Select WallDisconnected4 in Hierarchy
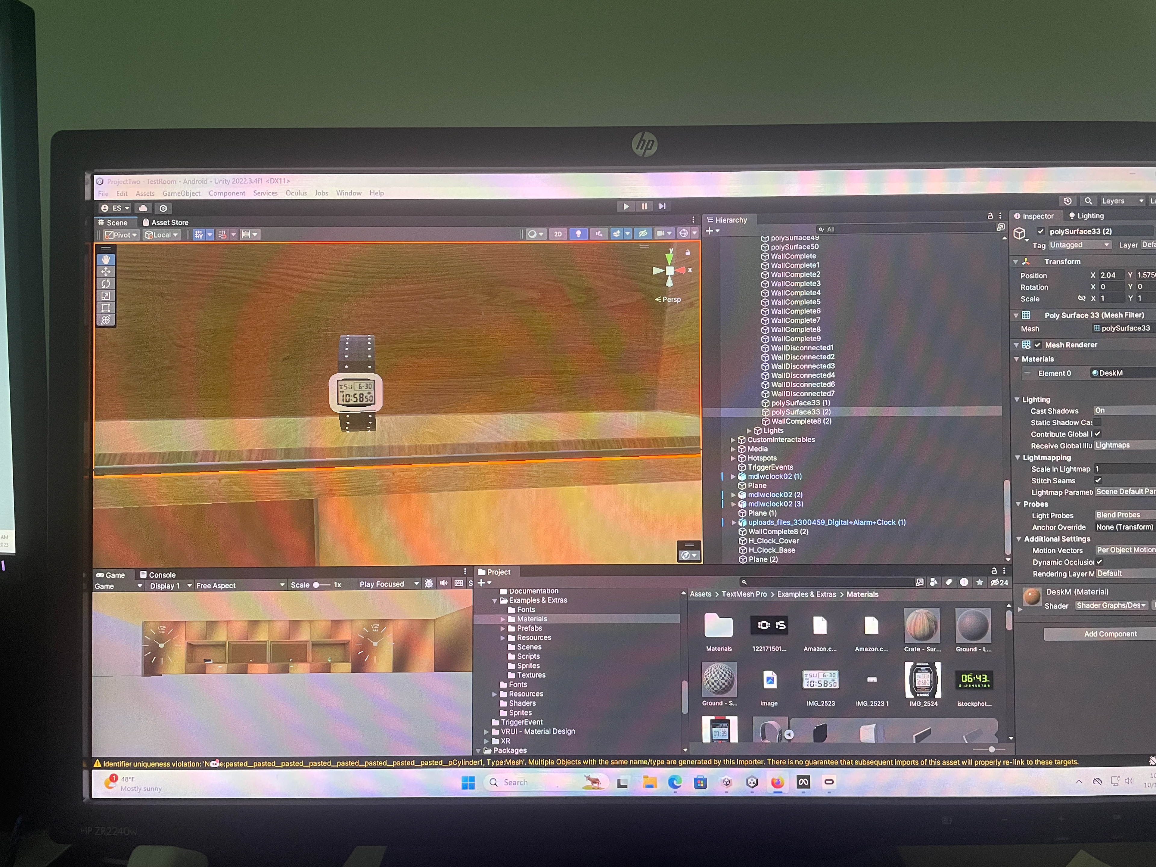 pos(803,375)
